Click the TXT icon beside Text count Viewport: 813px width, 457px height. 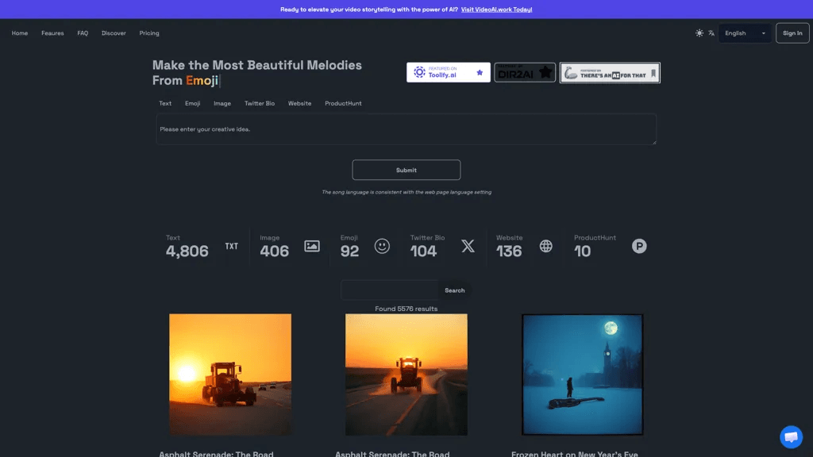[232, 246]
